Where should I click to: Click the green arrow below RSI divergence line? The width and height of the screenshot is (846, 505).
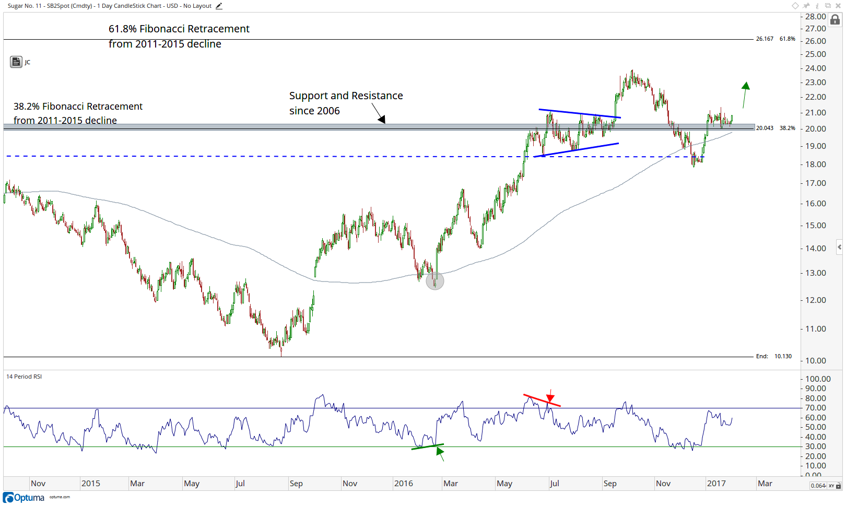click(x=440, y=453)
